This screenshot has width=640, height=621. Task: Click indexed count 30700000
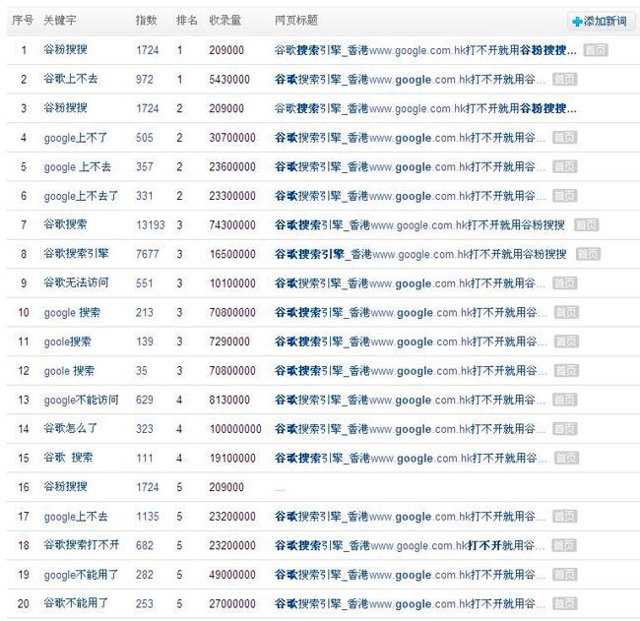232,138
